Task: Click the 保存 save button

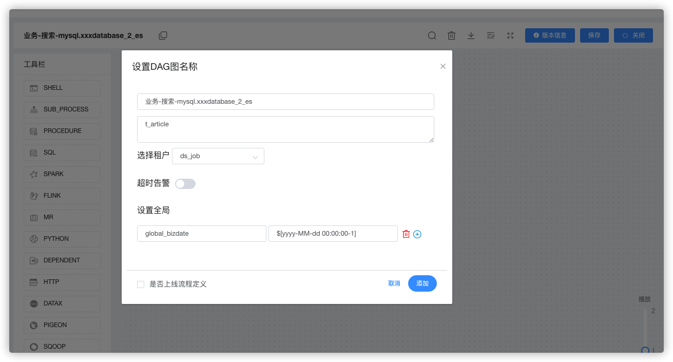Action: point(594,35)
